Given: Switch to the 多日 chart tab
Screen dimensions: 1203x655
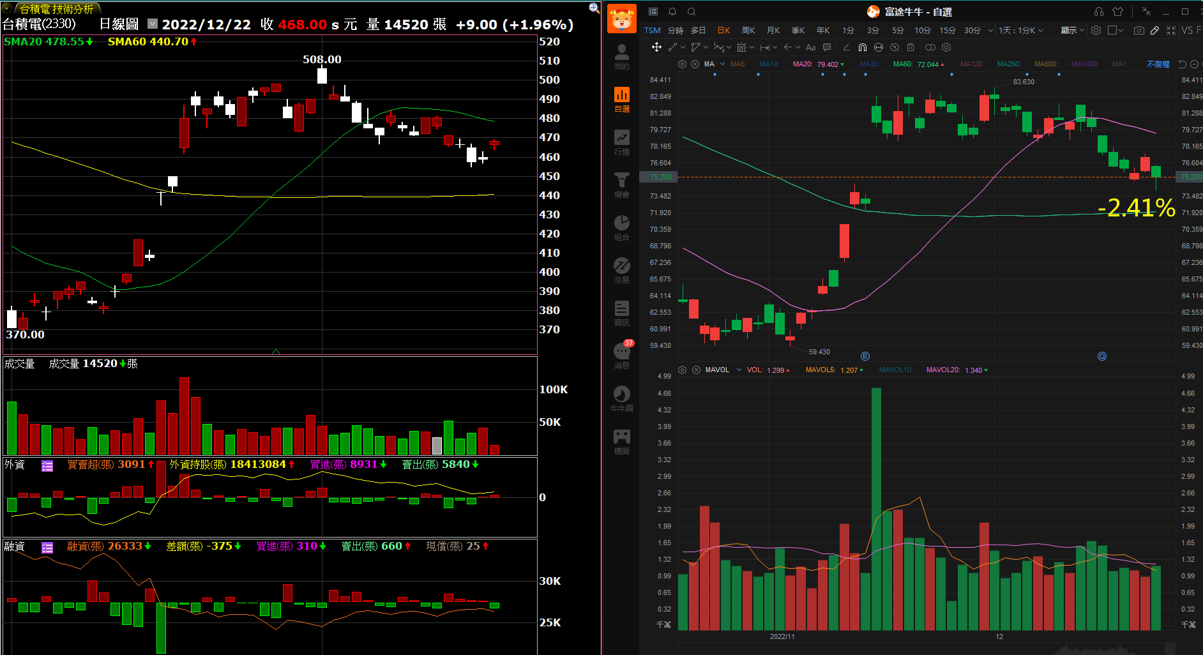Looking at the screenshot, I should [699, 30].
